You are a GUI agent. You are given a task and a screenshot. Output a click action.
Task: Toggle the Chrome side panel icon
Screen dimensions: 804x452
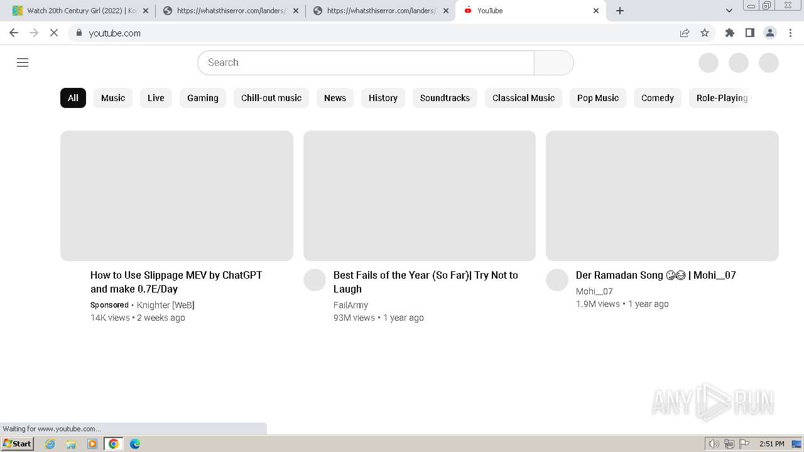750,33
